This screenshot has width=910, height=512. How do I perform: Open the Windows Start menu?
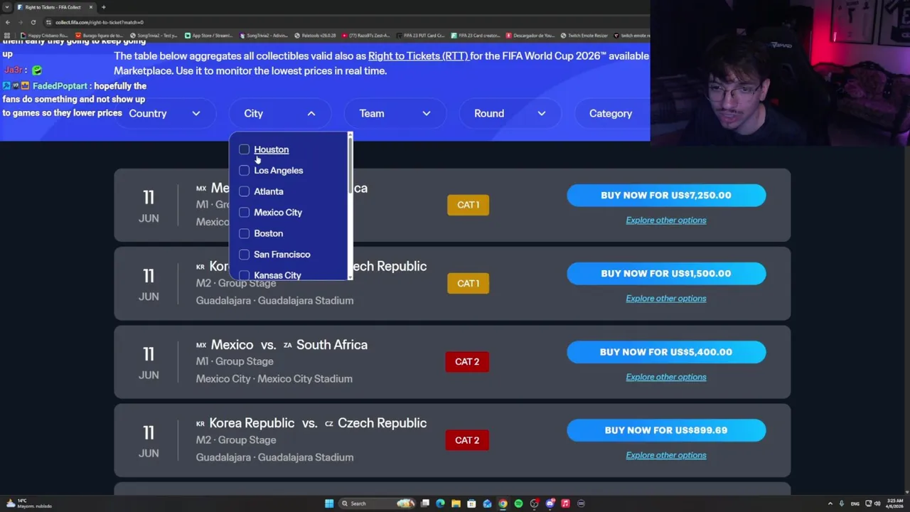point(329,503)
